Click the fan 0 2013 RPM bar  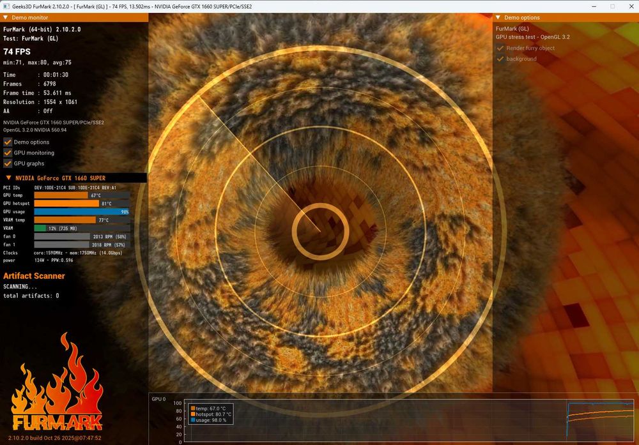point(82,236)
